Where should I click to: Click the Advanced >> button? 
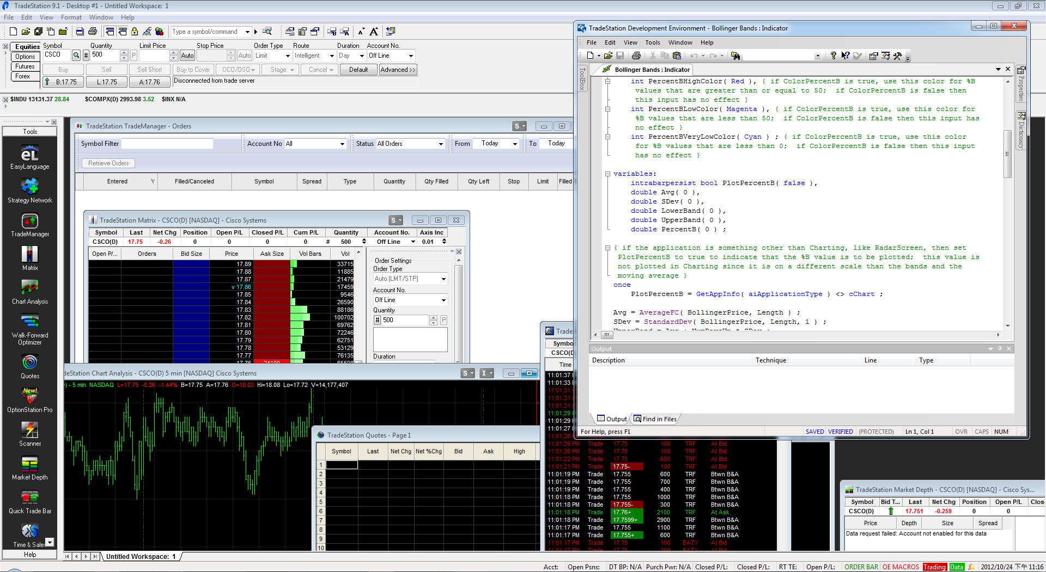pos(398,70)
